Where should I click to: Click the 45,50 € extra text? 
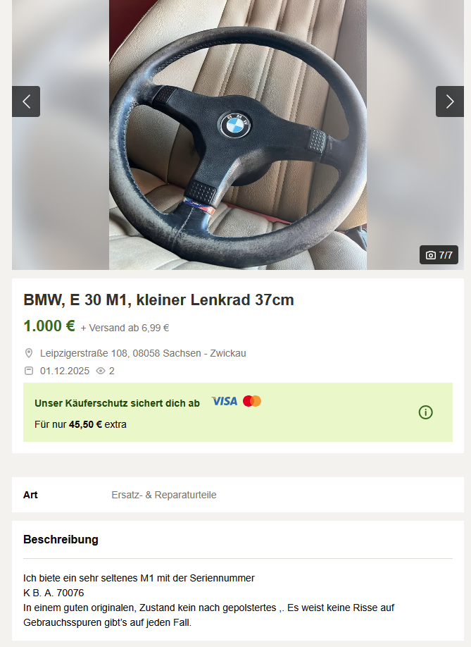click(98, 424)
